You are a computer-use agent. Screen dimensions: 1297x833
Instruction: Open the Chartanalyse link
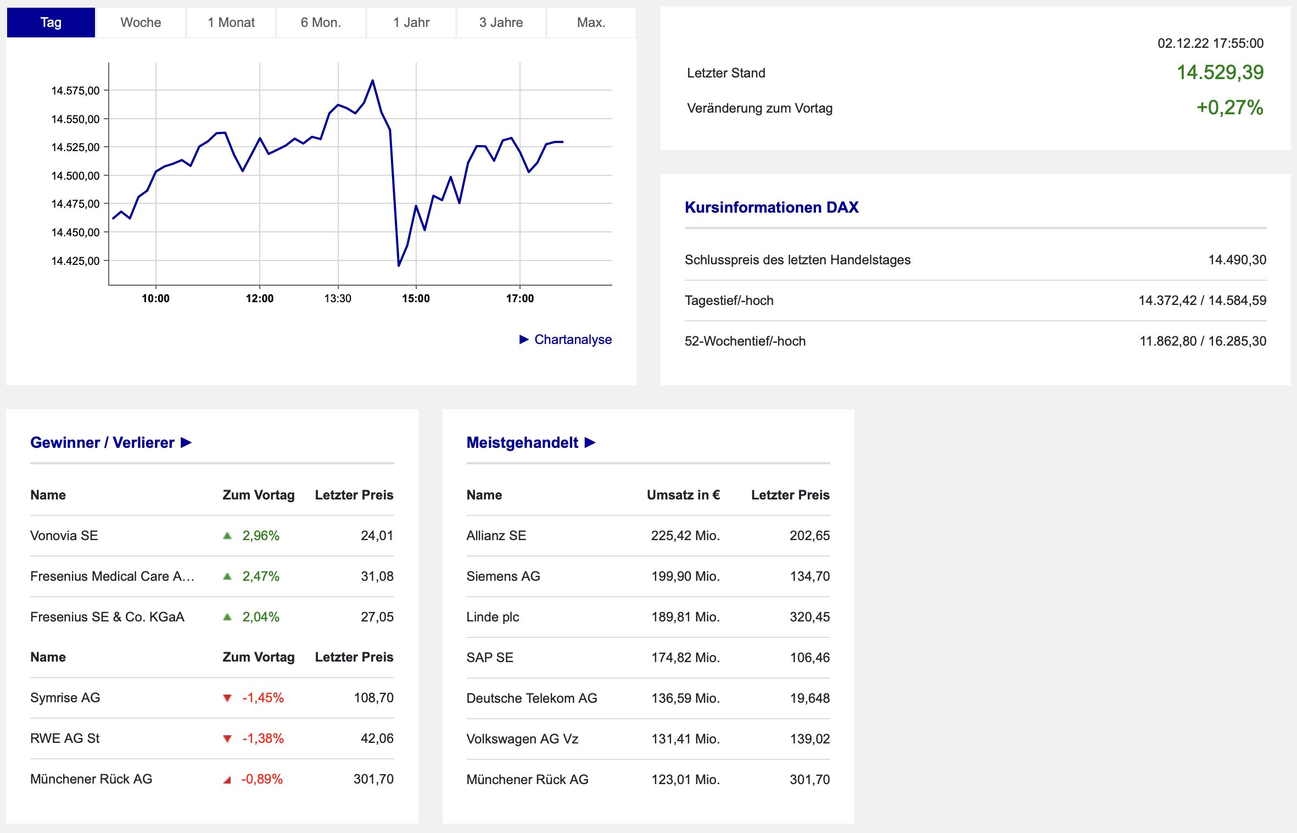tap(573, 339)
